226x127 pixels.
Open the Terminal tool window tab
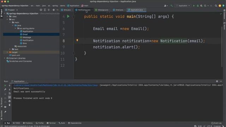point(51,123)
